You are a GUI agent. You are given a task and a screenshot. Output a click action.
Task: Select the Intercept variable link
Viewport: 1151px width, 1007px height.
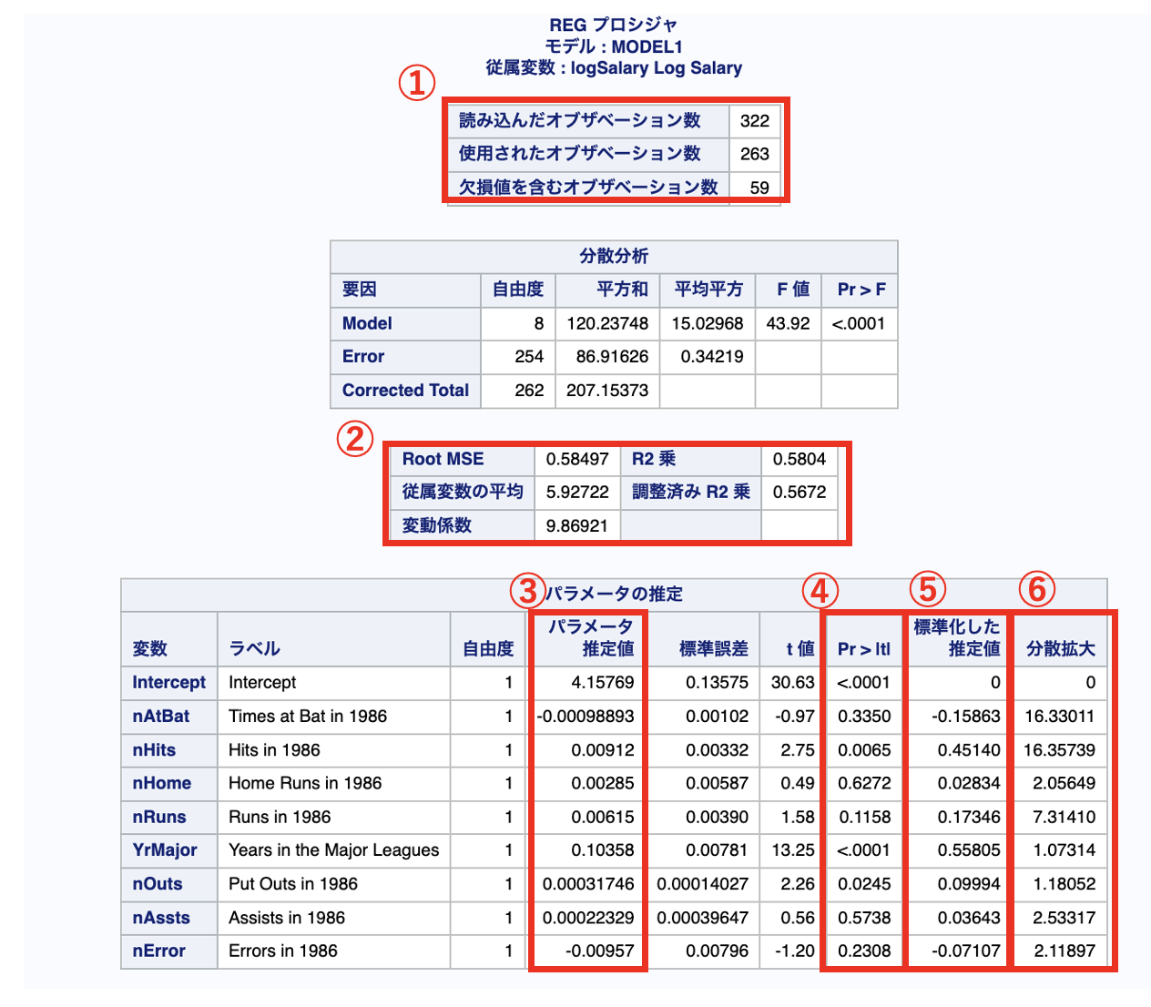tap(168, 682)
